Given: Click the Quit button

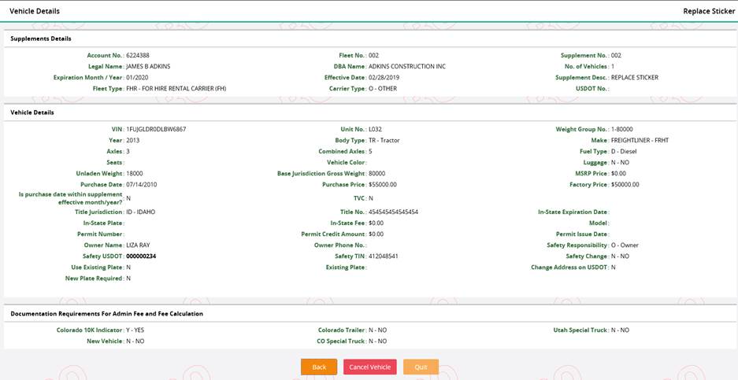Looking at the screenshot, I should coord(421,367).
